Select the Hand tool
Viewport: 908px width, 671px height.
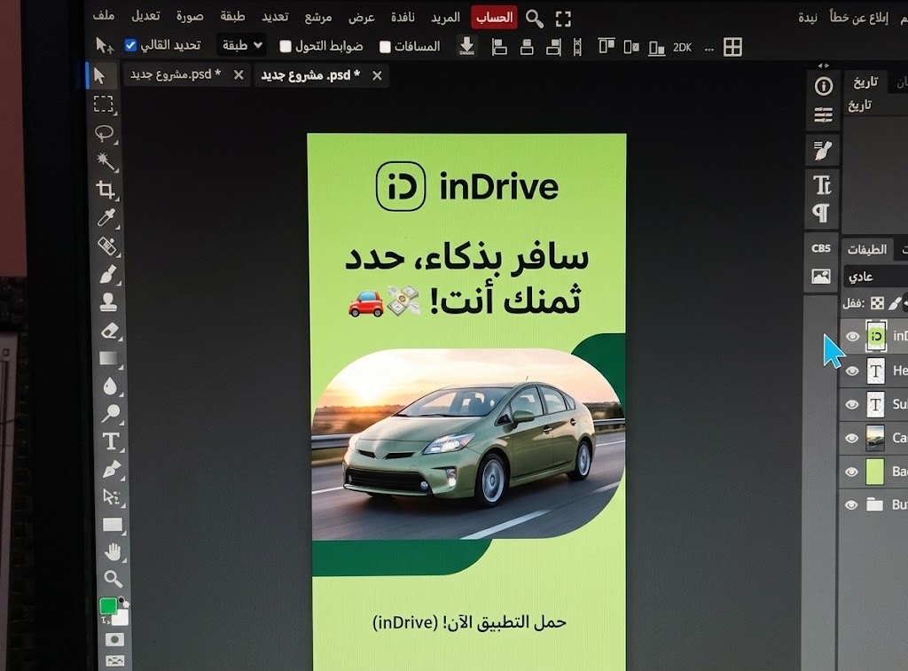click(x=113, y=551)
